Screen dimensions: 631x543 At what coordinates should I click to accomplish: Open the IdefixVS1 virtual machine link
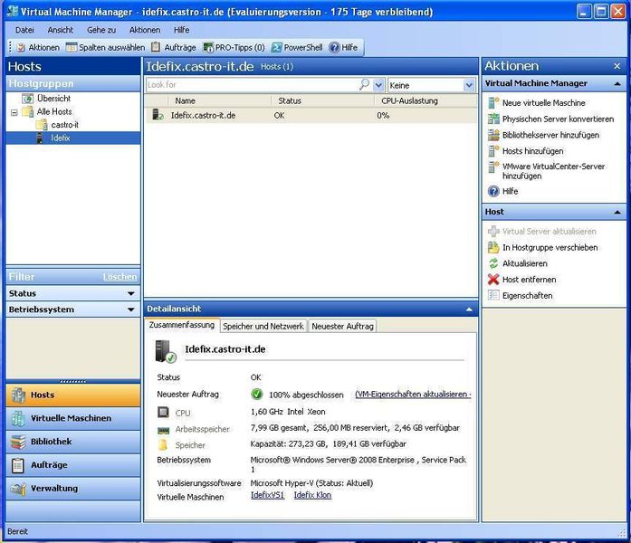click(x=267, y=496)
